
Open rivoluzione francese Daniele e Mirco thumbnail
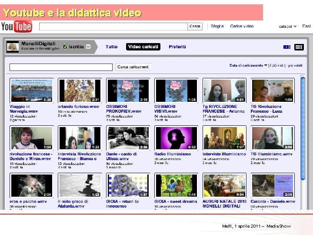click(32, 138)
